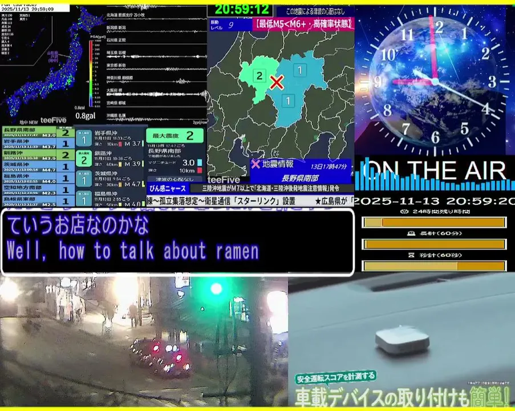The height and width of the screenshot is (411, 515).
Task: Click the ていうお店なのかな subtitle line
Action: pyautogui.click(x=78, y=225)
